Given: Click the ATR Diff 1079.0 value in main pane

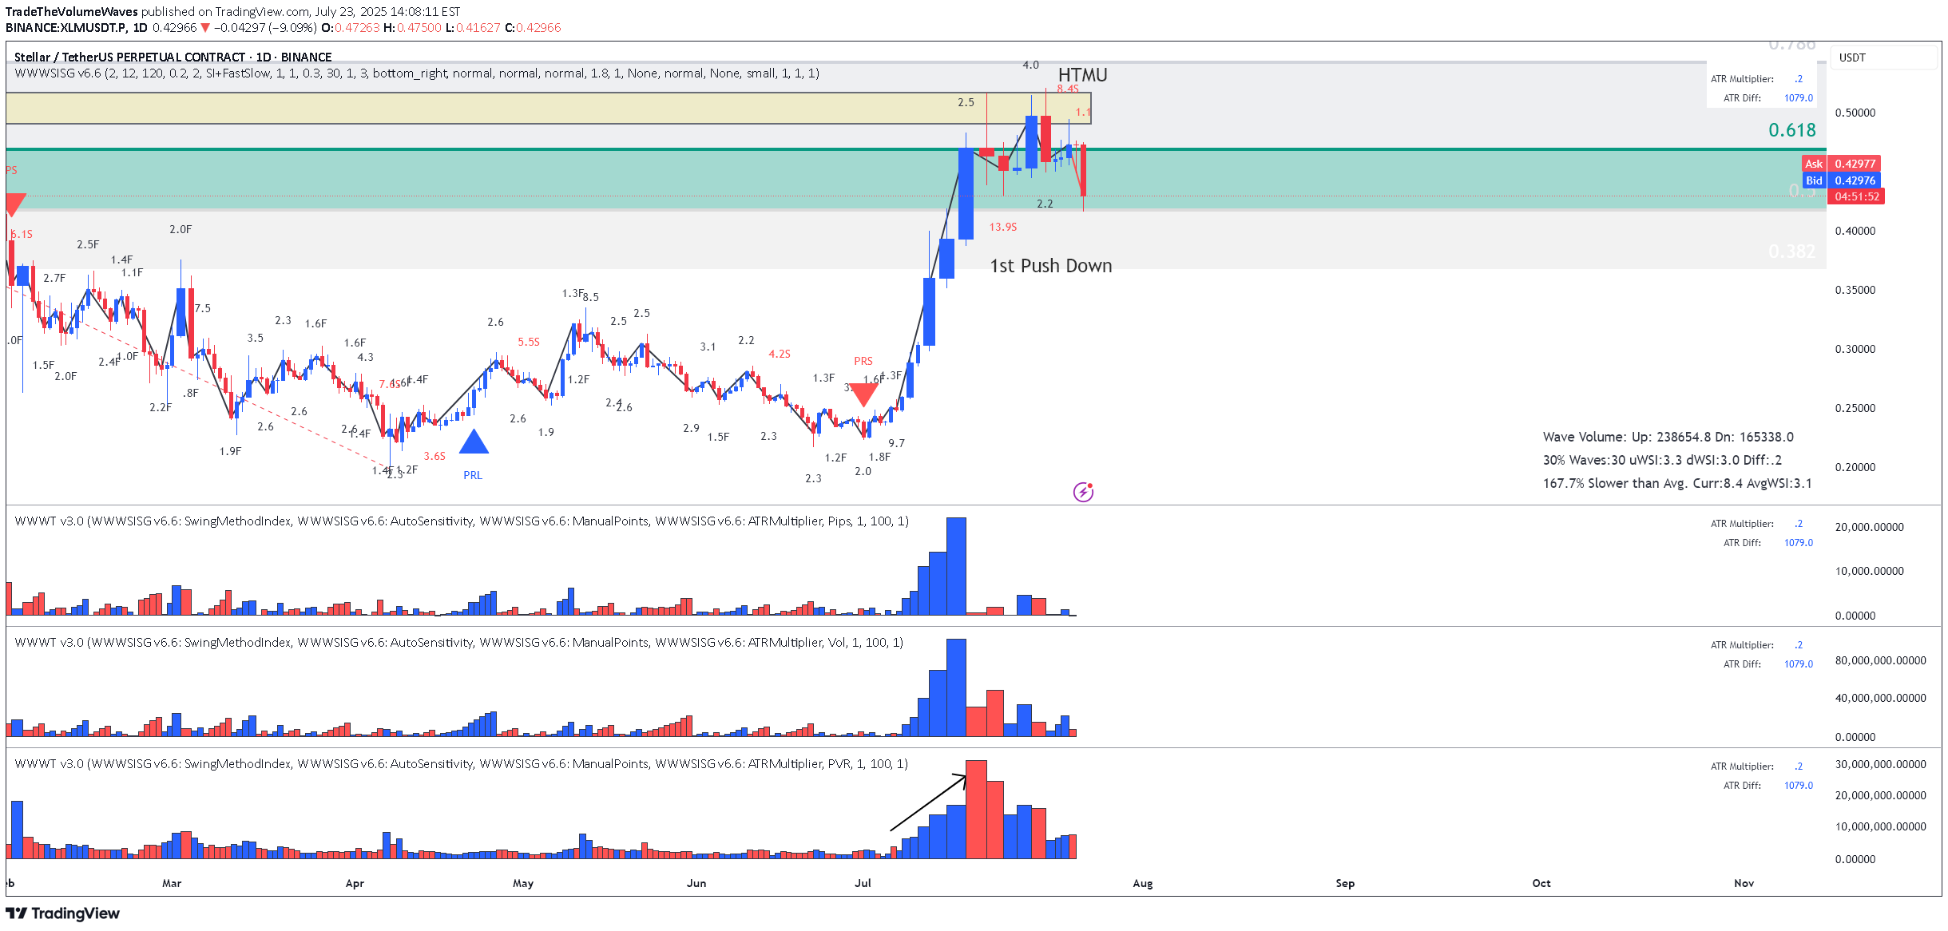Looking at the screenshot, I should click(x=1798, y=98).
